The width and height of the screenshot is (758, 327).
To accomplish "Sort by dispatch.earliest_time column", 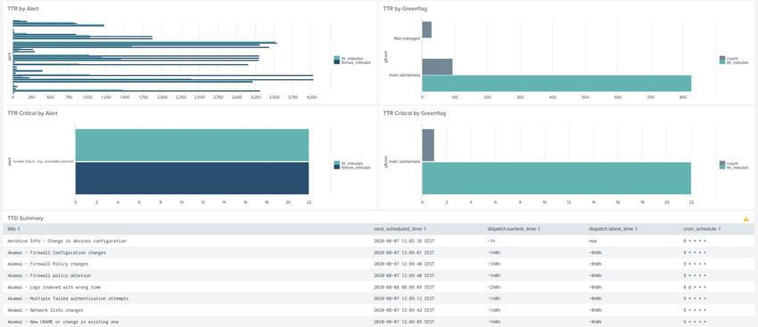I will (x=514, y=228).
